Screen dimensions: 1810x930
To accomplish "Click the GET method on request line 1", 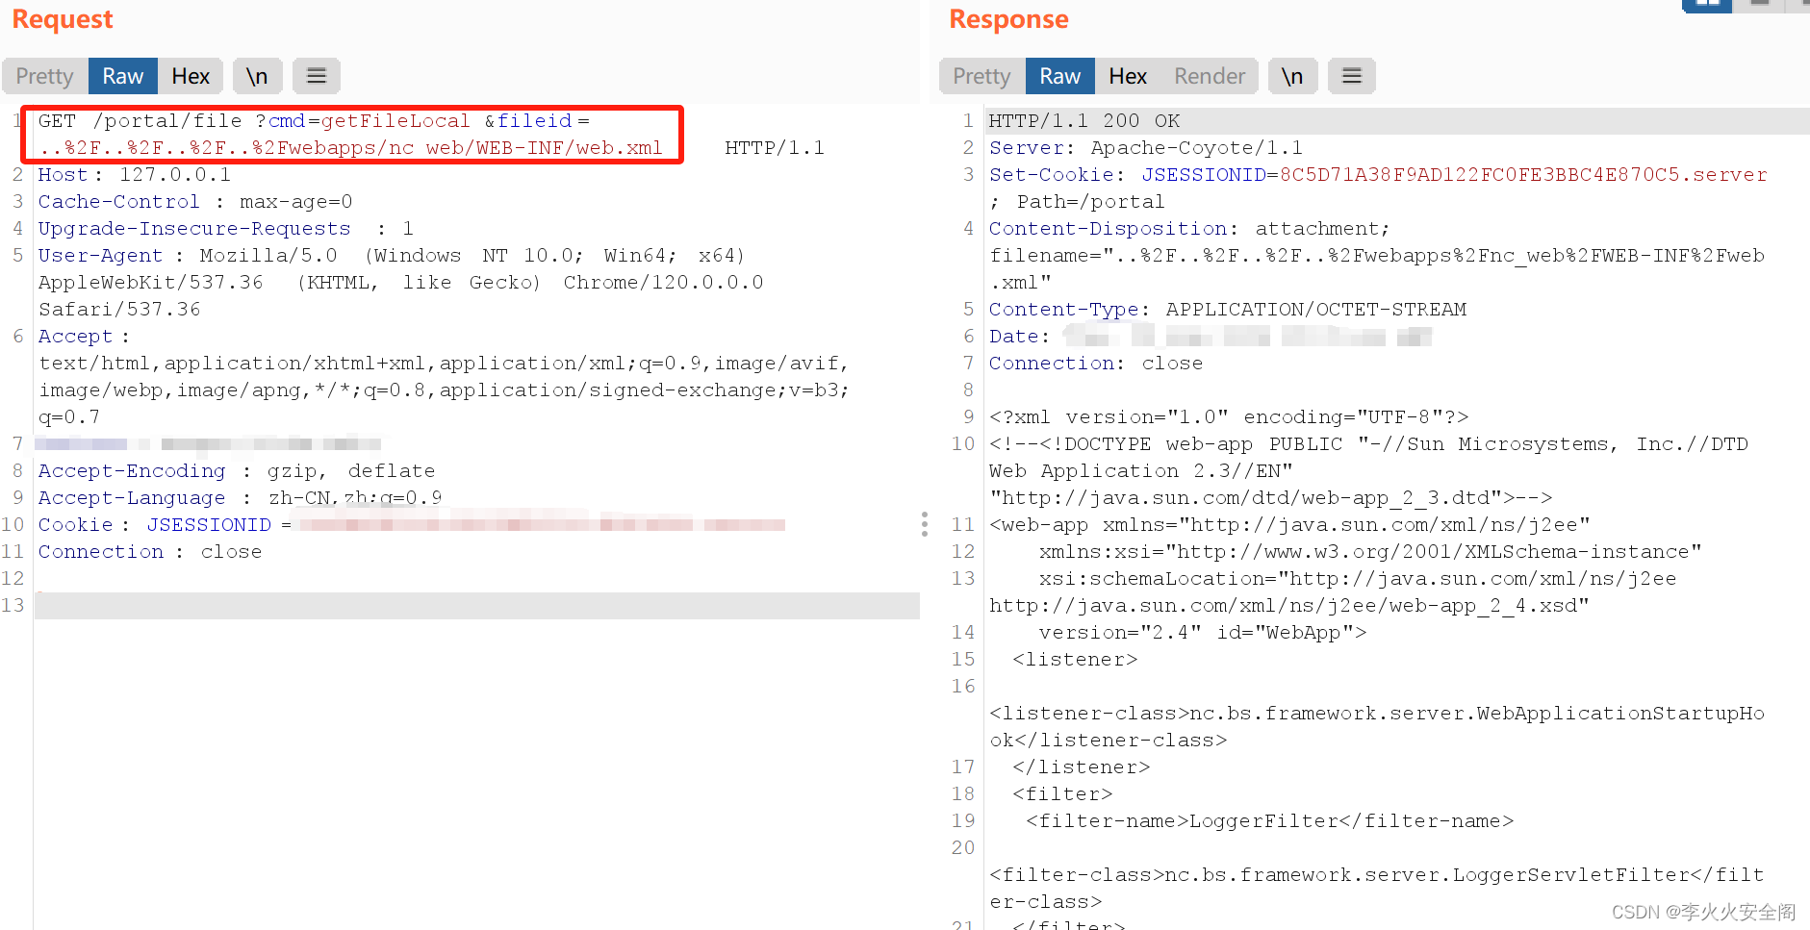I will click(57, 121).
